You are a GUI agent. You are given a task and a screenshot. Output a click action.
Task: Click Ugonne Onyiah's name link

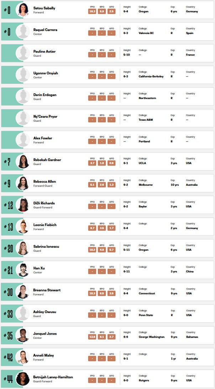46,73
